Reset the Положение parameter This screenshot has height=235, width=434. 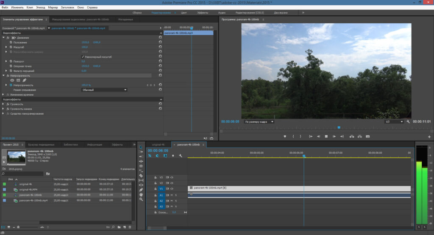[x=160, y=42]
